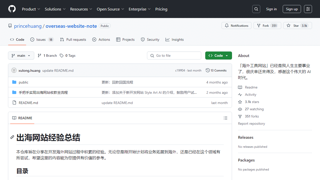Click the bell Notifications button

[236, 25]
